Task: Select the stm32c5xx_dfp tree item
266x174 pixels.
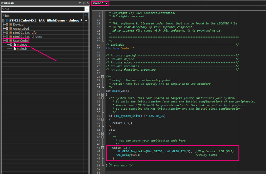Action: click(24, 32)
